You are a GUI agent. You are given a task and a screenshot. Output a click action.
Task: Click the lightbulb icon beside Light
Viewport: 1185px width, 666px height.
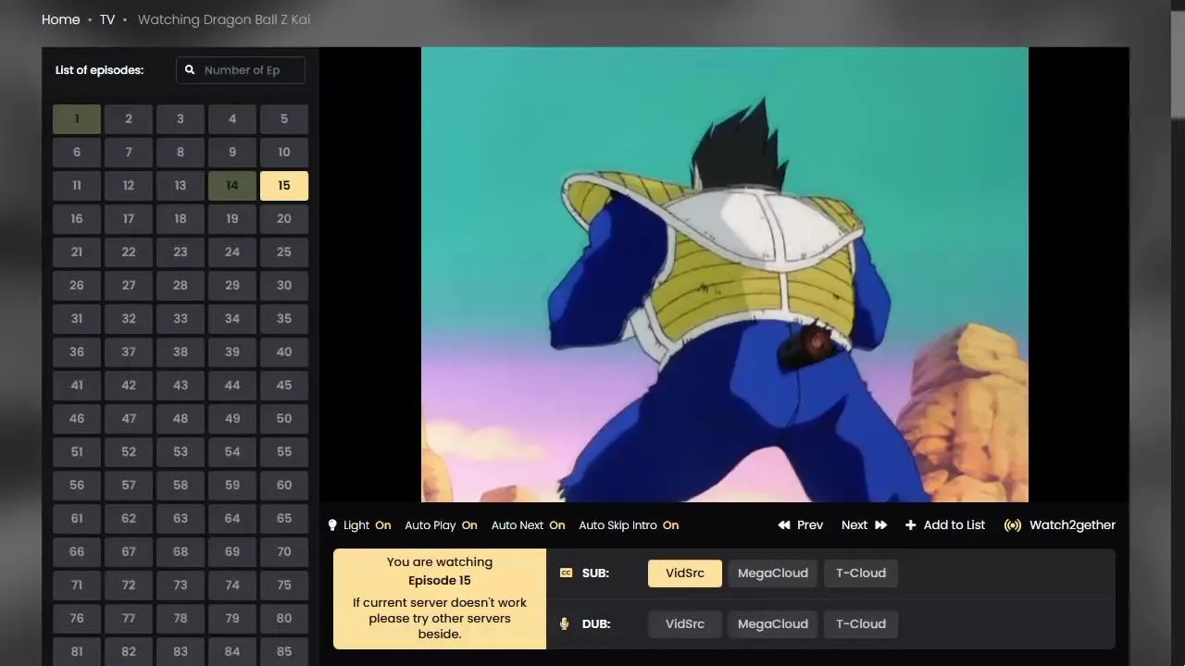click(332, 525)
